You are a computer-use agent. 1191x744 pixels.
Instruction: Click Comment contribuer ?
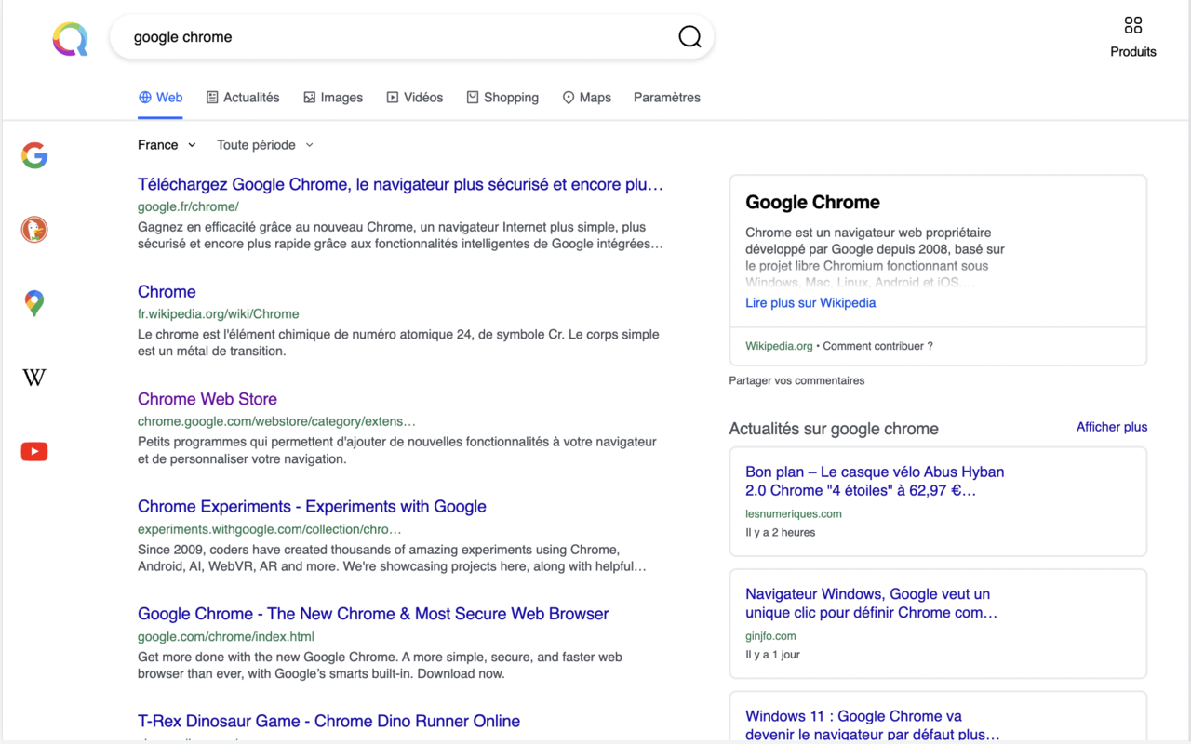[878, 346]
